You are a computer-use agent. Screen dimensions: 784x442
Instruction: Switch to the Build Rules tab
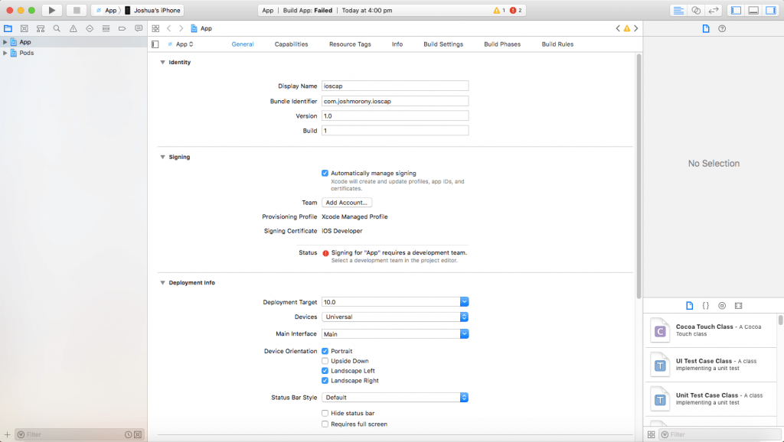point(557,44)
